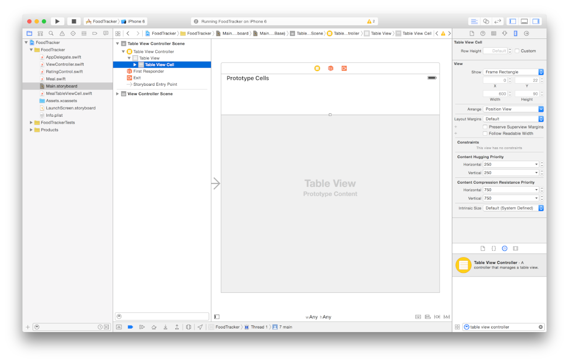This screenshot has width=569, height=364.
Task: Expand the View Controller Scene
Action: click(x=118, y=94)
